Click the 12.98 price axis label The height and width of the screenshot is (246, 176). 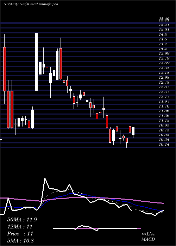[x=164, y=77]
